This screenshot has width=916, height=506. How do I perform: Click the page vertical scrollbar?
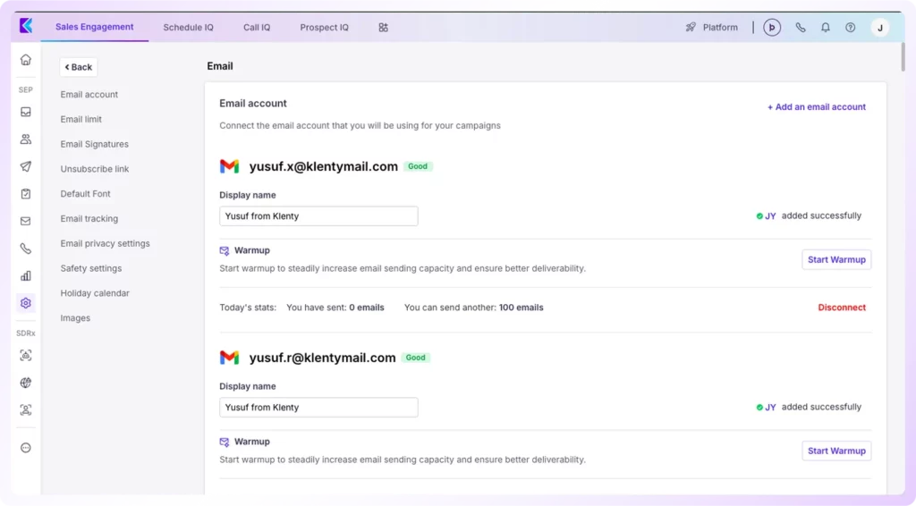tap(903, 56)
